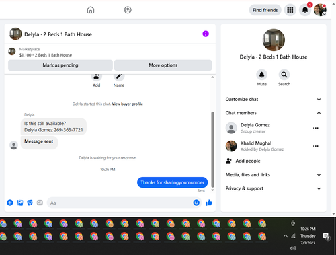This screenshot has height=255, width=336.
Task: Click the Search magnifier icon in side panel
Action: pos(284,75)
